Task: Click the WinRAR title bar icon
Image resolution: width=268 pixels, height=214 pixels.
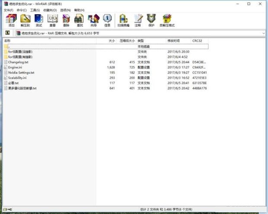Action: [x=6, y=4]
